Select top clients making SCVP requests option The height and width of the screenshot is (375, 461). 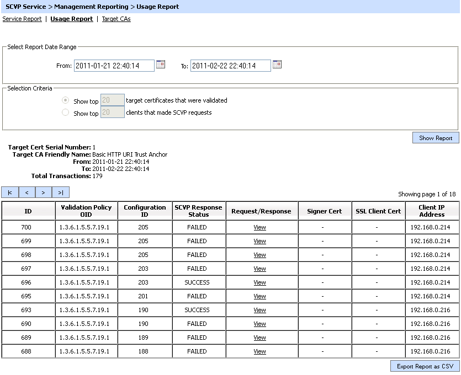(66, 113)
